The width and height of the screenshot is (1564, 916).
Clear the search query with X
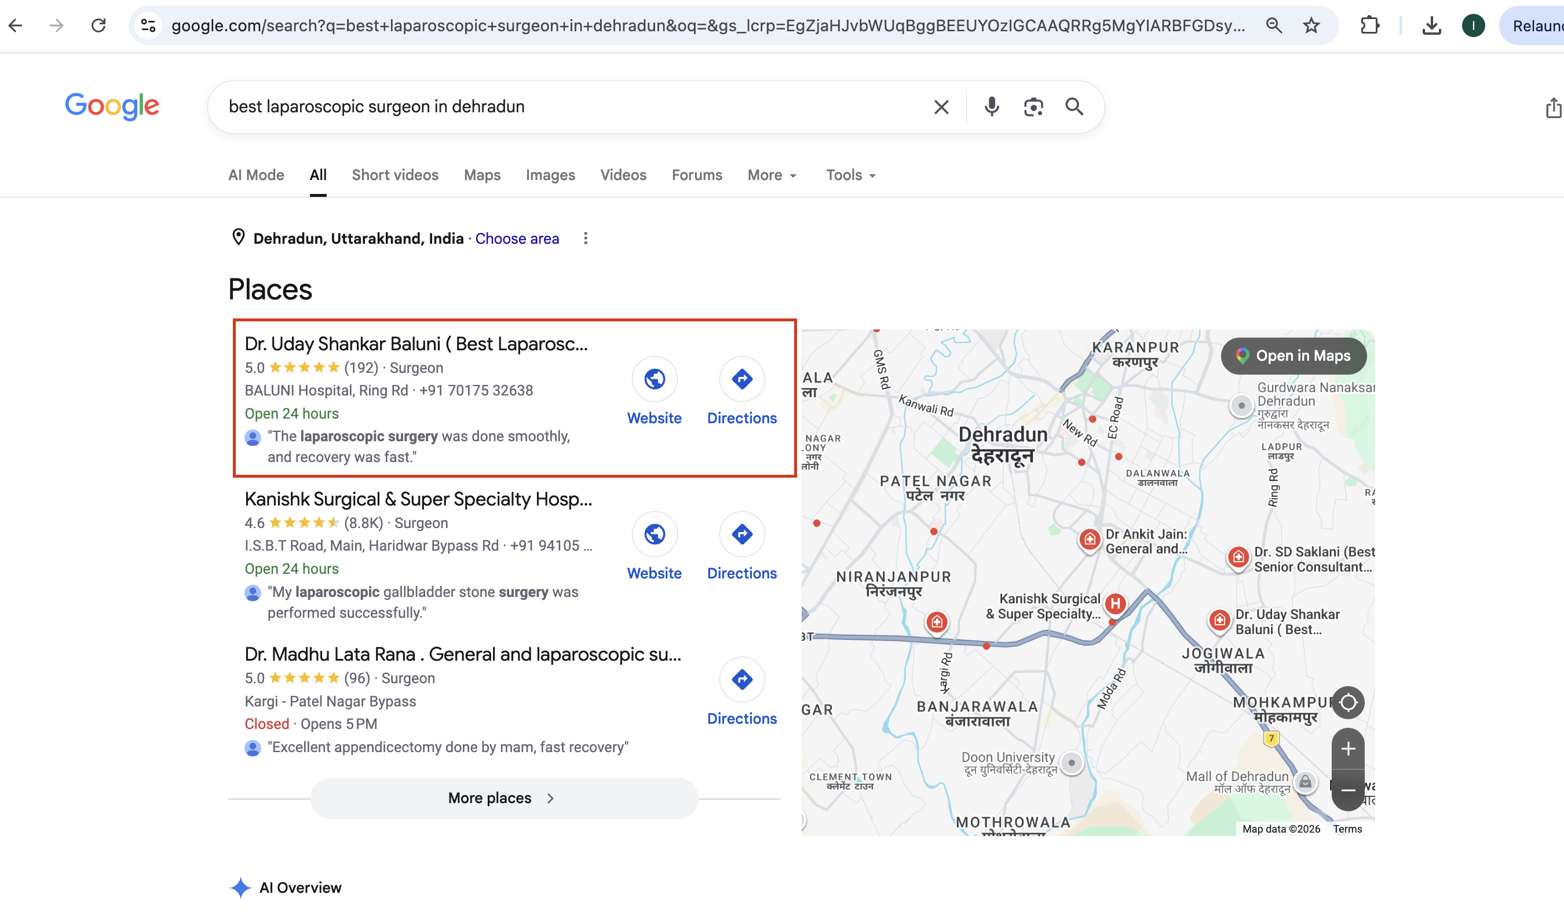click(x=941, y=107)
